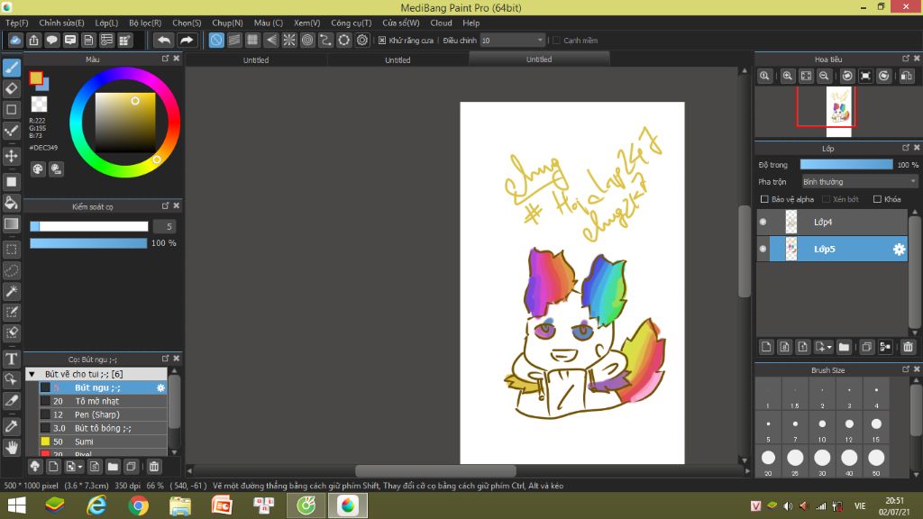923x519 pixels.
Task: Toggle the Khử răng cưa checkbox
Action: (382, 41)
